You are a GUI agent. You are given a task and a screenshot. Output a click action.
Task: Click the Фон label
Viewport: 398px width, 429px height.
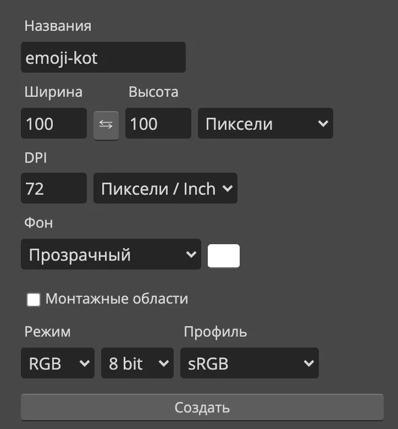38,223
